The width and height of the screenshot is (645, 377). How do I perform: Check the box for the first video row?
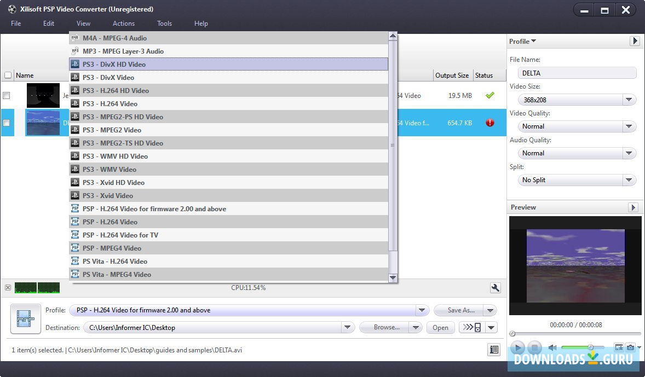pyautogui.click(x=7, y=95)
